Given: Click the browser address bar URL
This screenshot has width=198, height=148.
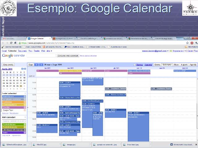Looking at the screenshot, I should (x=48, y=43).
